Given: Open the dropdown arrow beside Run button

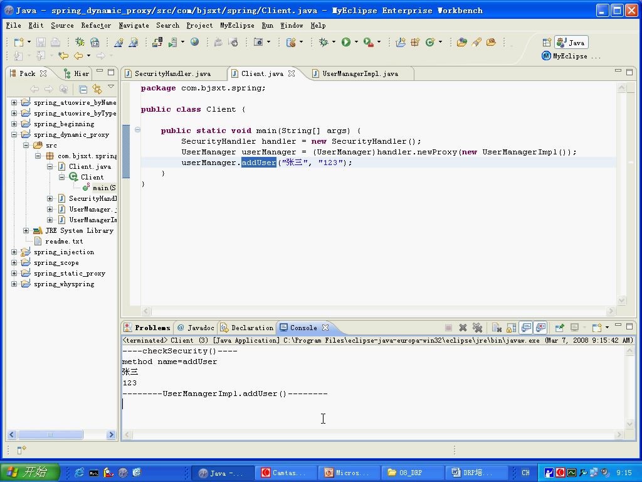Looking at the screenshot, I should (x=356, y=42).
